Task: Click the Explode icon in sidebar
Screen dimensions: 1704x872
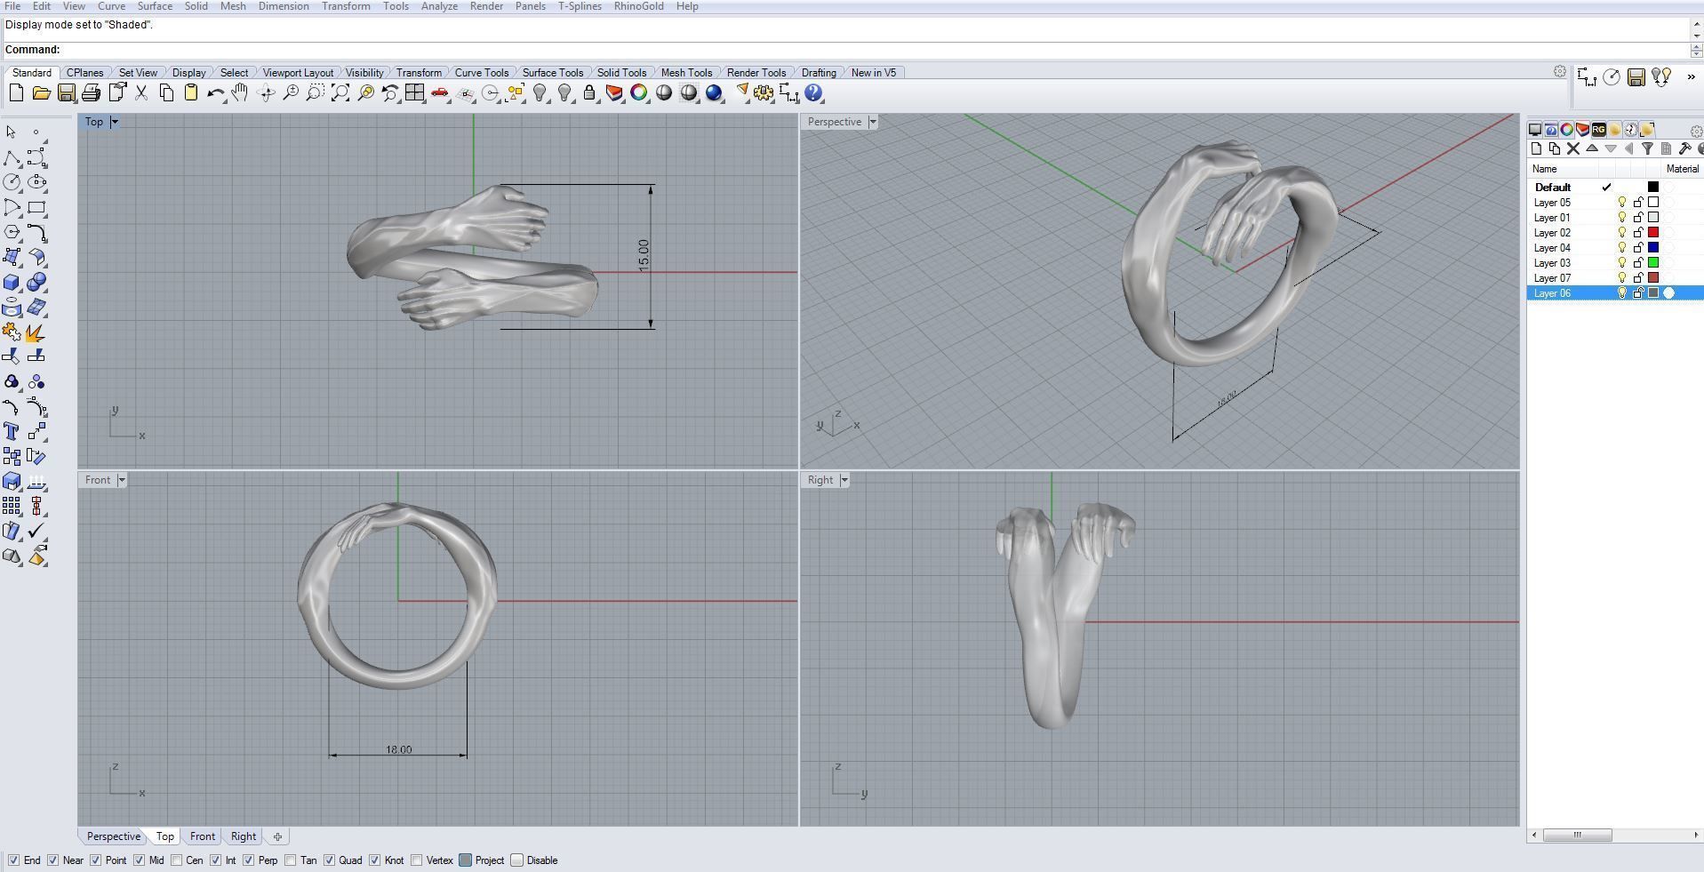Action: [36, 332]
